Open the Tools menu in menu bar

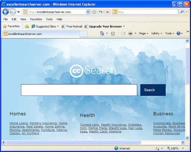[49, 19]
